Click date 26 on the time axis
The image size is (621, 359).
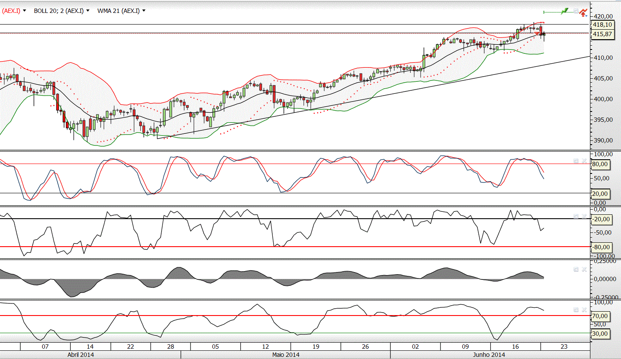click(x=365, y=347)
